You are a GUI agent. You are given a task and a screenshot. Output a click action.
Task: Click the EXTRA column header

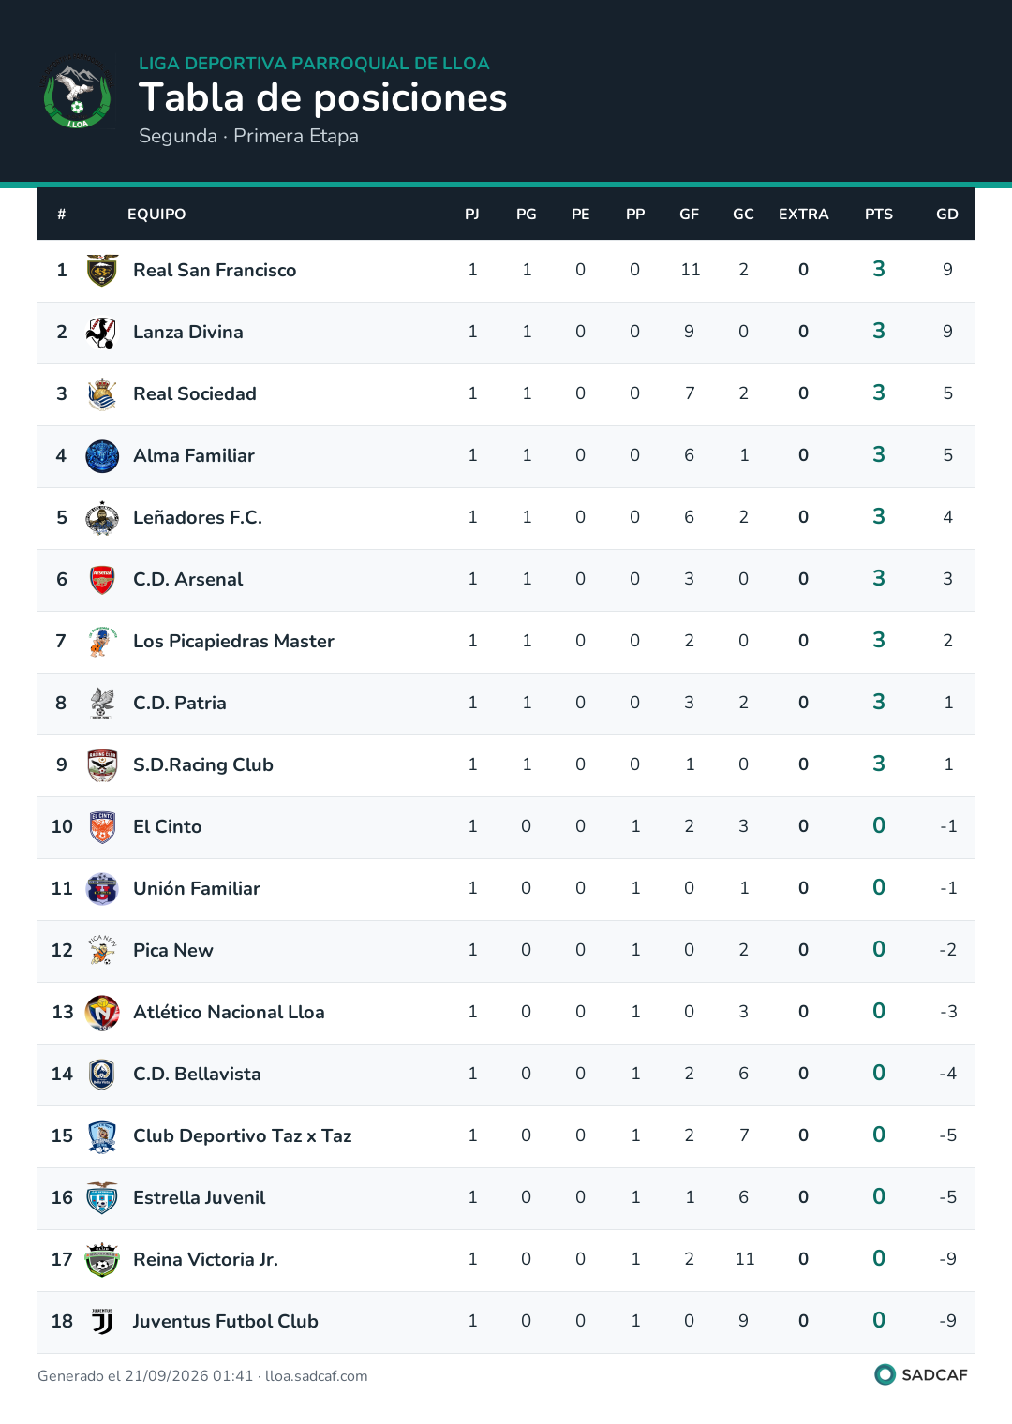click(804, 215)
